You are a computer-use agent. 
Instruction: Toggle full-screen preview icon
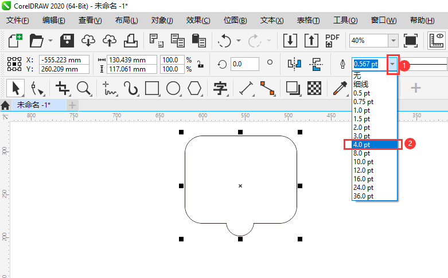point(411,41)
